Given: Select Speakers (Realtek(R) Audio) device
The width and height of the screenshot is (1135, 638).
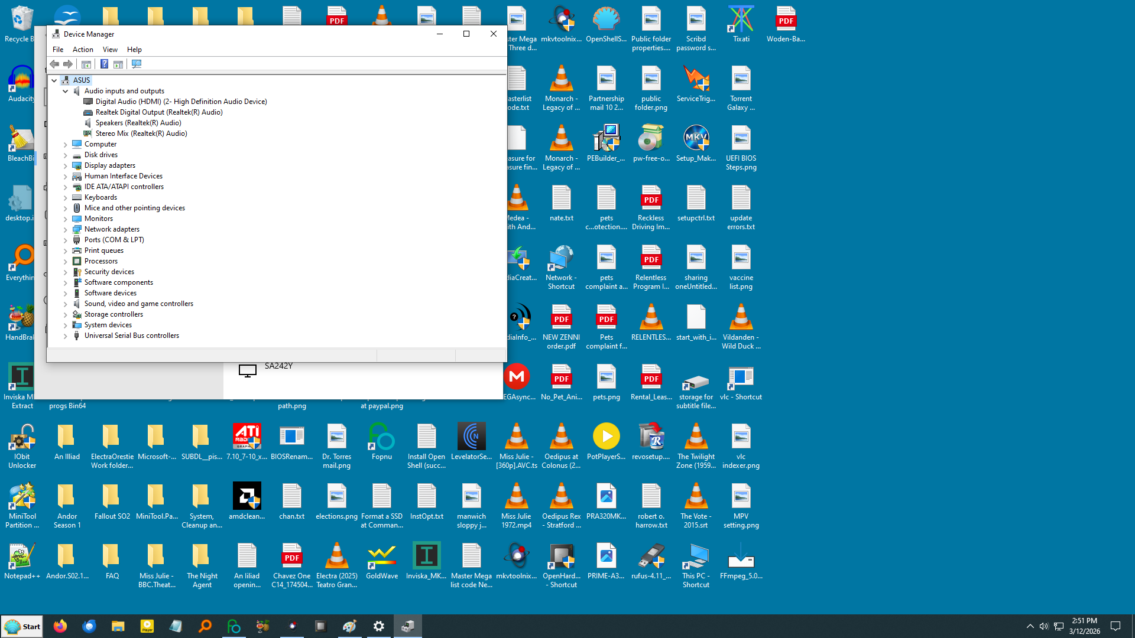Looking at the screenshot, I should (138, 123).
